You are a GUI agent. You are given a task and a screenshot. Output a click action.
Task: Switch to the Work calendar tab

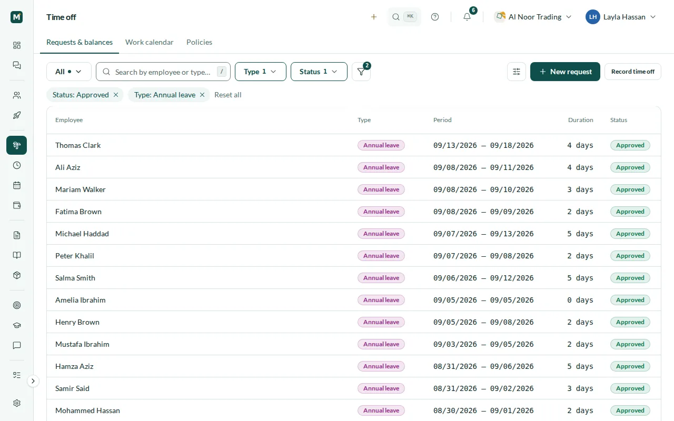pyautogui.click(x=150, y=42)
